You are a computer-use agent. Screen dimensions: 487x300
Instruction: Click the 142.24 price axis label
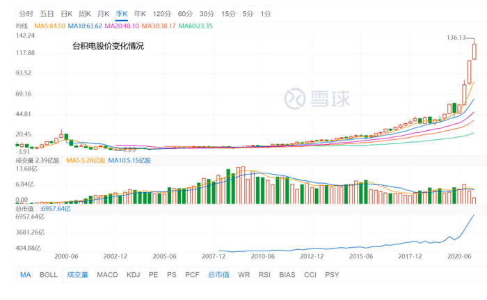[25, 35]
